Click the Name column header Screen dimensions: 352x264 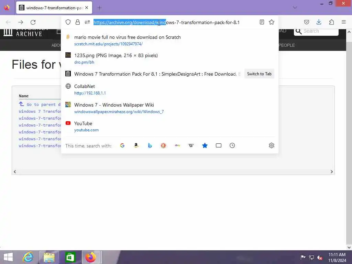point(24,96)
